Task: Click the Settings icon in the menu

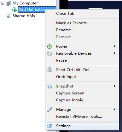Action: point(49,126)
